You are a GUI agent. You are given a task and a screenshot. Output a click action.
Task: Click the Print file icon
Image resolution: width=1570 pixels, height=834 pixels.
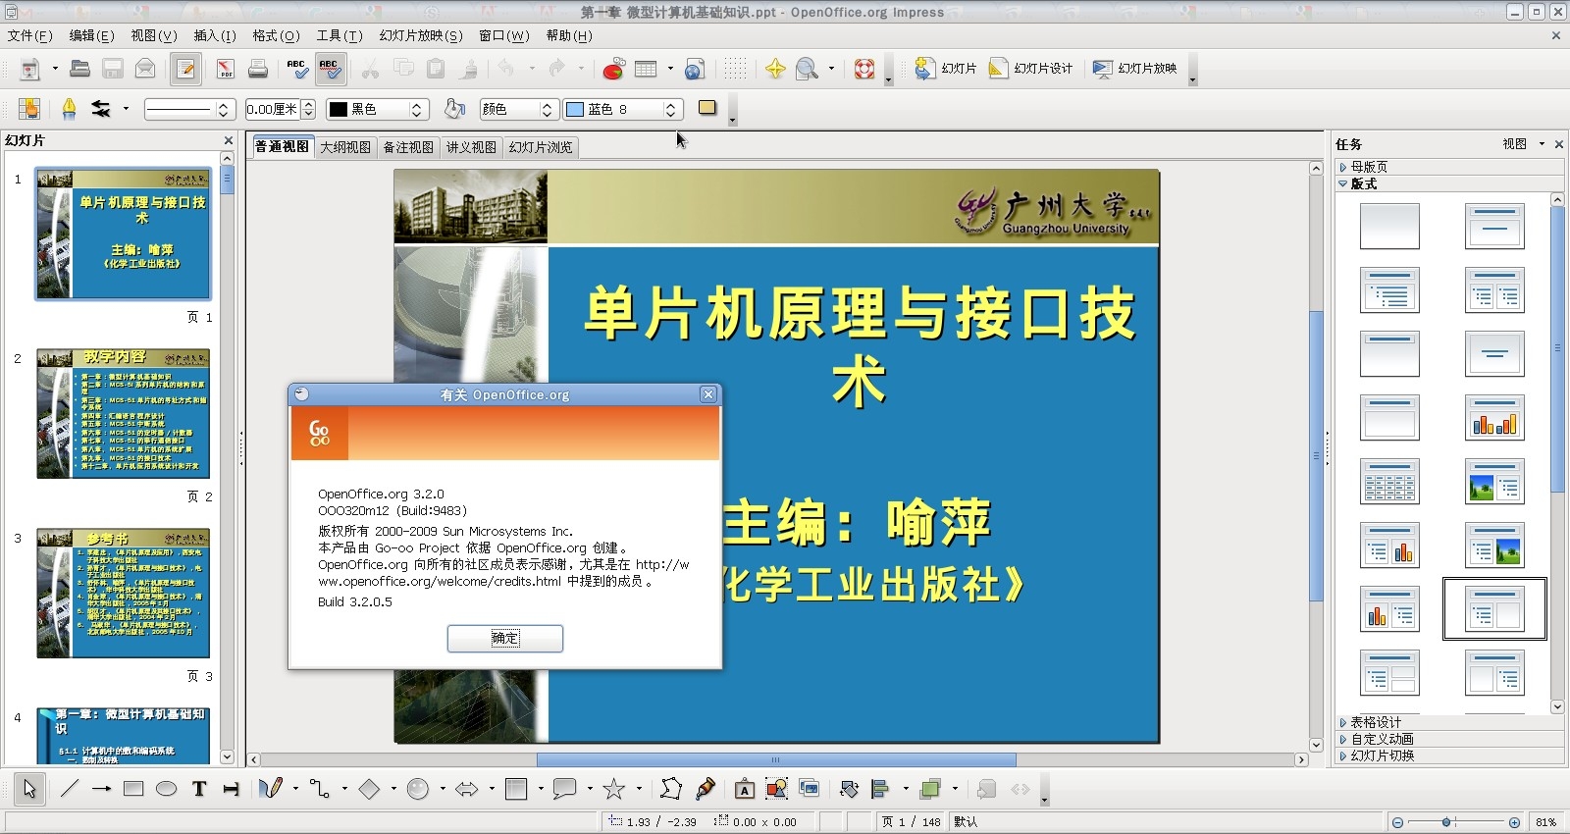258,69
